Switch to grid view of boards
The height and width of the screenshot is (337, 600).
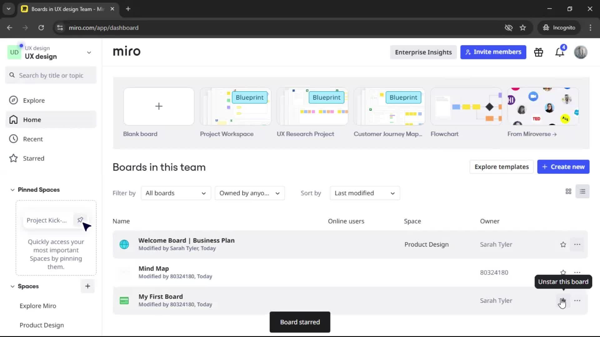coord(568,191)
